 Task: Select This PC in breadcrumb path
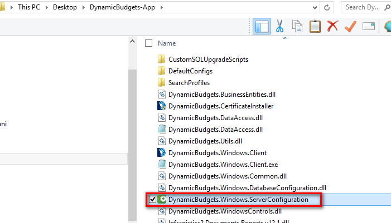tap(29, 7)
